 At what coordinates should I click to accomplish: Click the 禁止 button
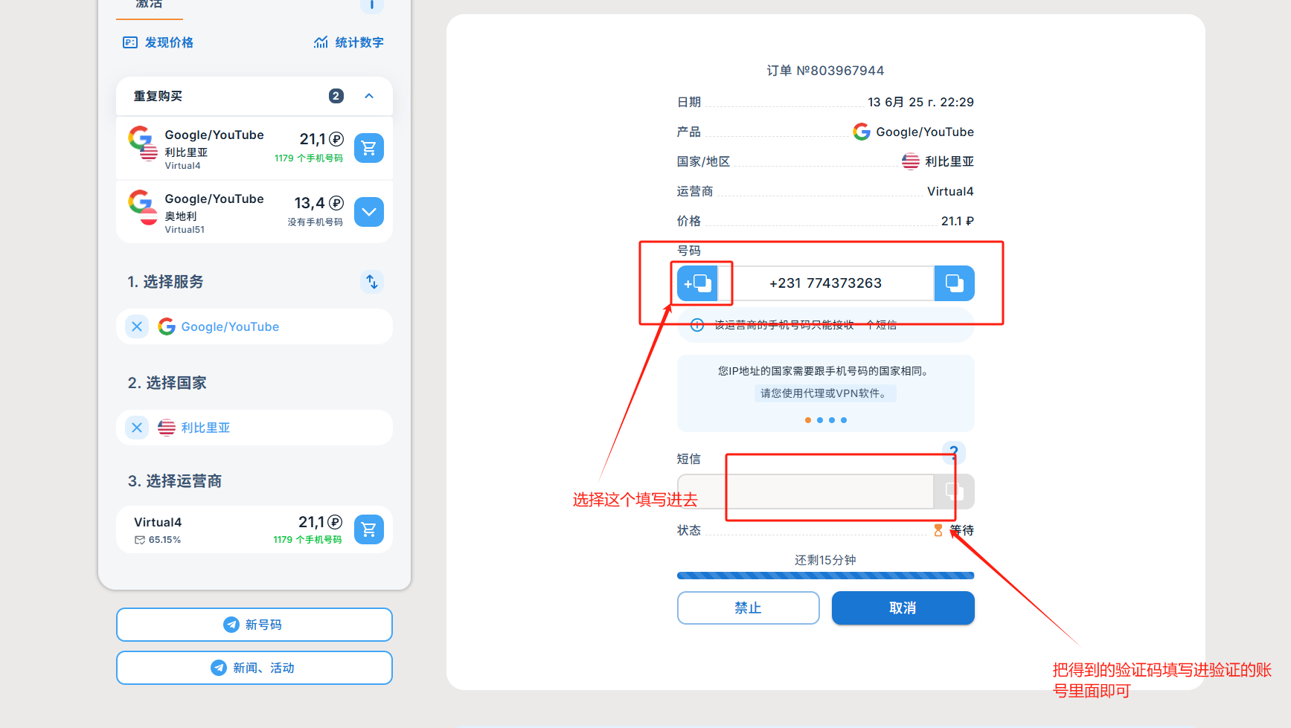(x=749, y=608)
